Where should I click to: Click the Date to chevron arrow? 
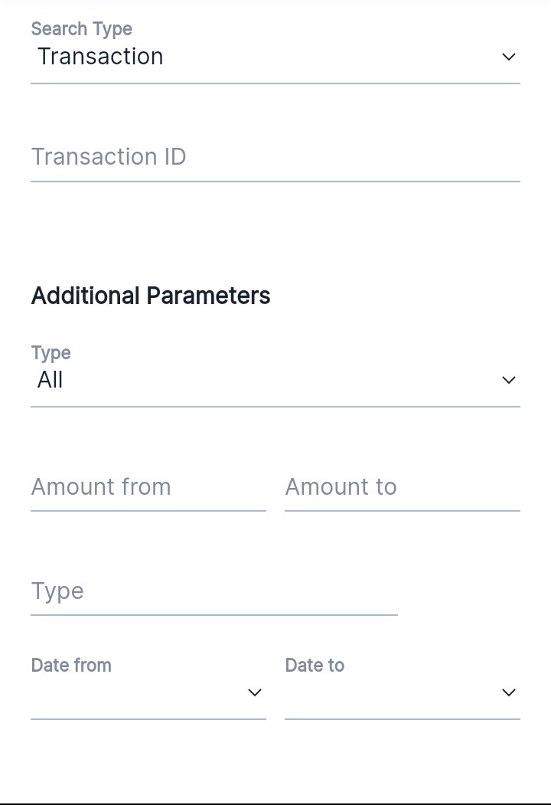[509, 692]
